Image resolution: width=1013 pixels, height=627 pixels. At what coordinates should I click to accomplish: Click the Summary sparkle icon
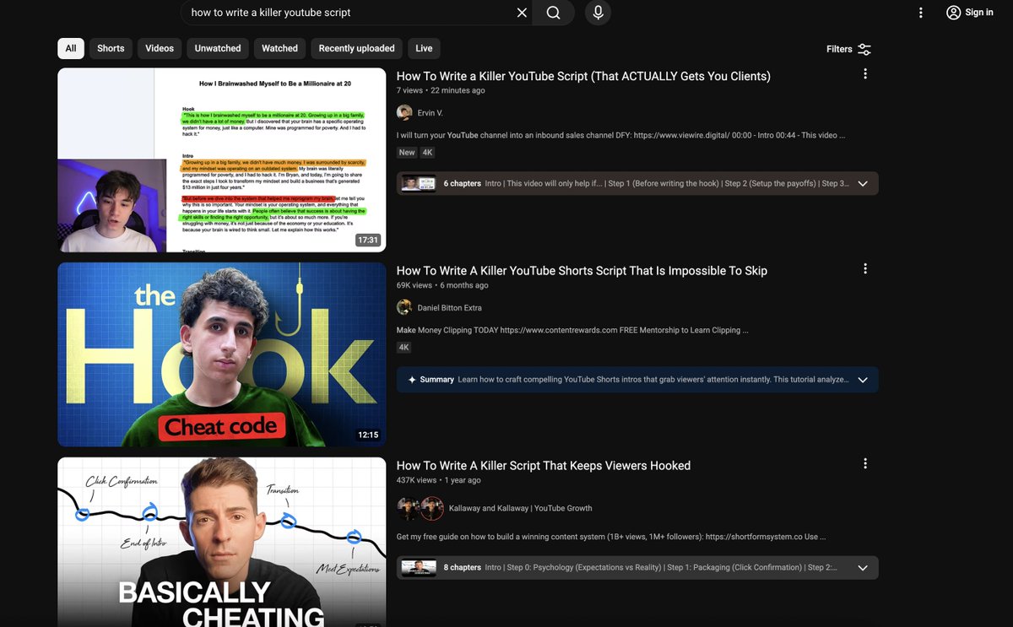(x=412, y=380)
